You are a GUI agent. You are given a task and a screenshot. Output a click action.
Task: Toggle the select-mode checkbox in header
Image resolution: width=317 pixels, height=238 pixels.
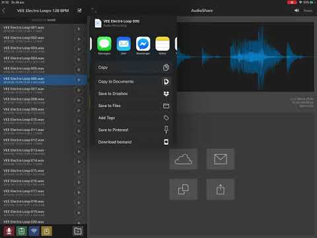pos(80,11)
